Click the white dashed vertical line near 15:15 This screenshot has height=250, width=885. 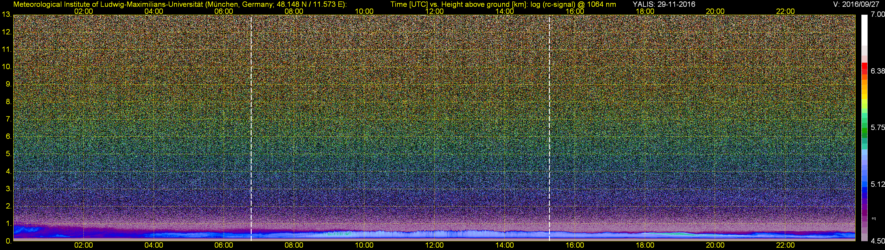click(x=549, y=127)
